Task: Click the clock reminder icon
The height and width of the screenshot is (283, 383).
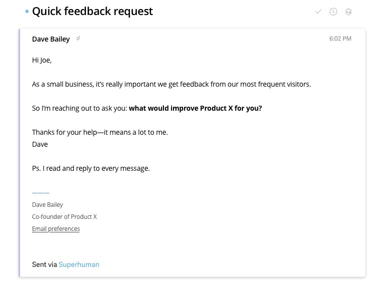Action: point(333,12)
